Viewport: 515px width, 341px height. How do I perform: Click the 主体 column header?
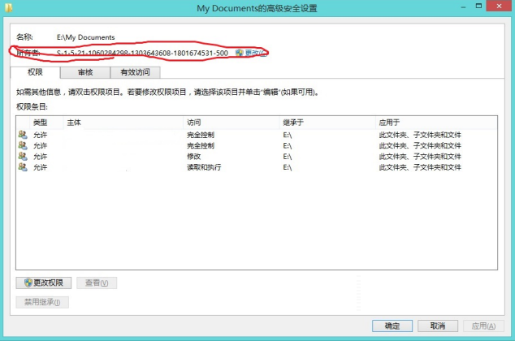(x=74, y=122)
